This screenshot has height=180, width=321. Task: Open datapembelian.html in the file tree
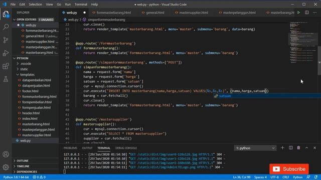(x=36, y=80)
